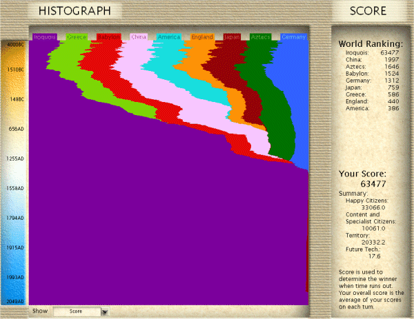Click the Germany legend label
The image size is (414, 319).
pos(294,37)
